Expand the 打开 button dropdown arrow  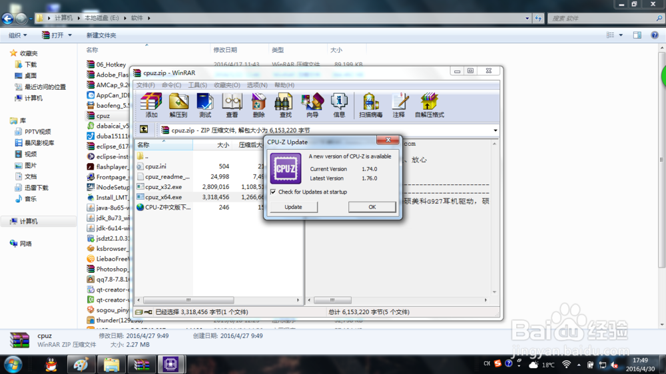[70, 35]
